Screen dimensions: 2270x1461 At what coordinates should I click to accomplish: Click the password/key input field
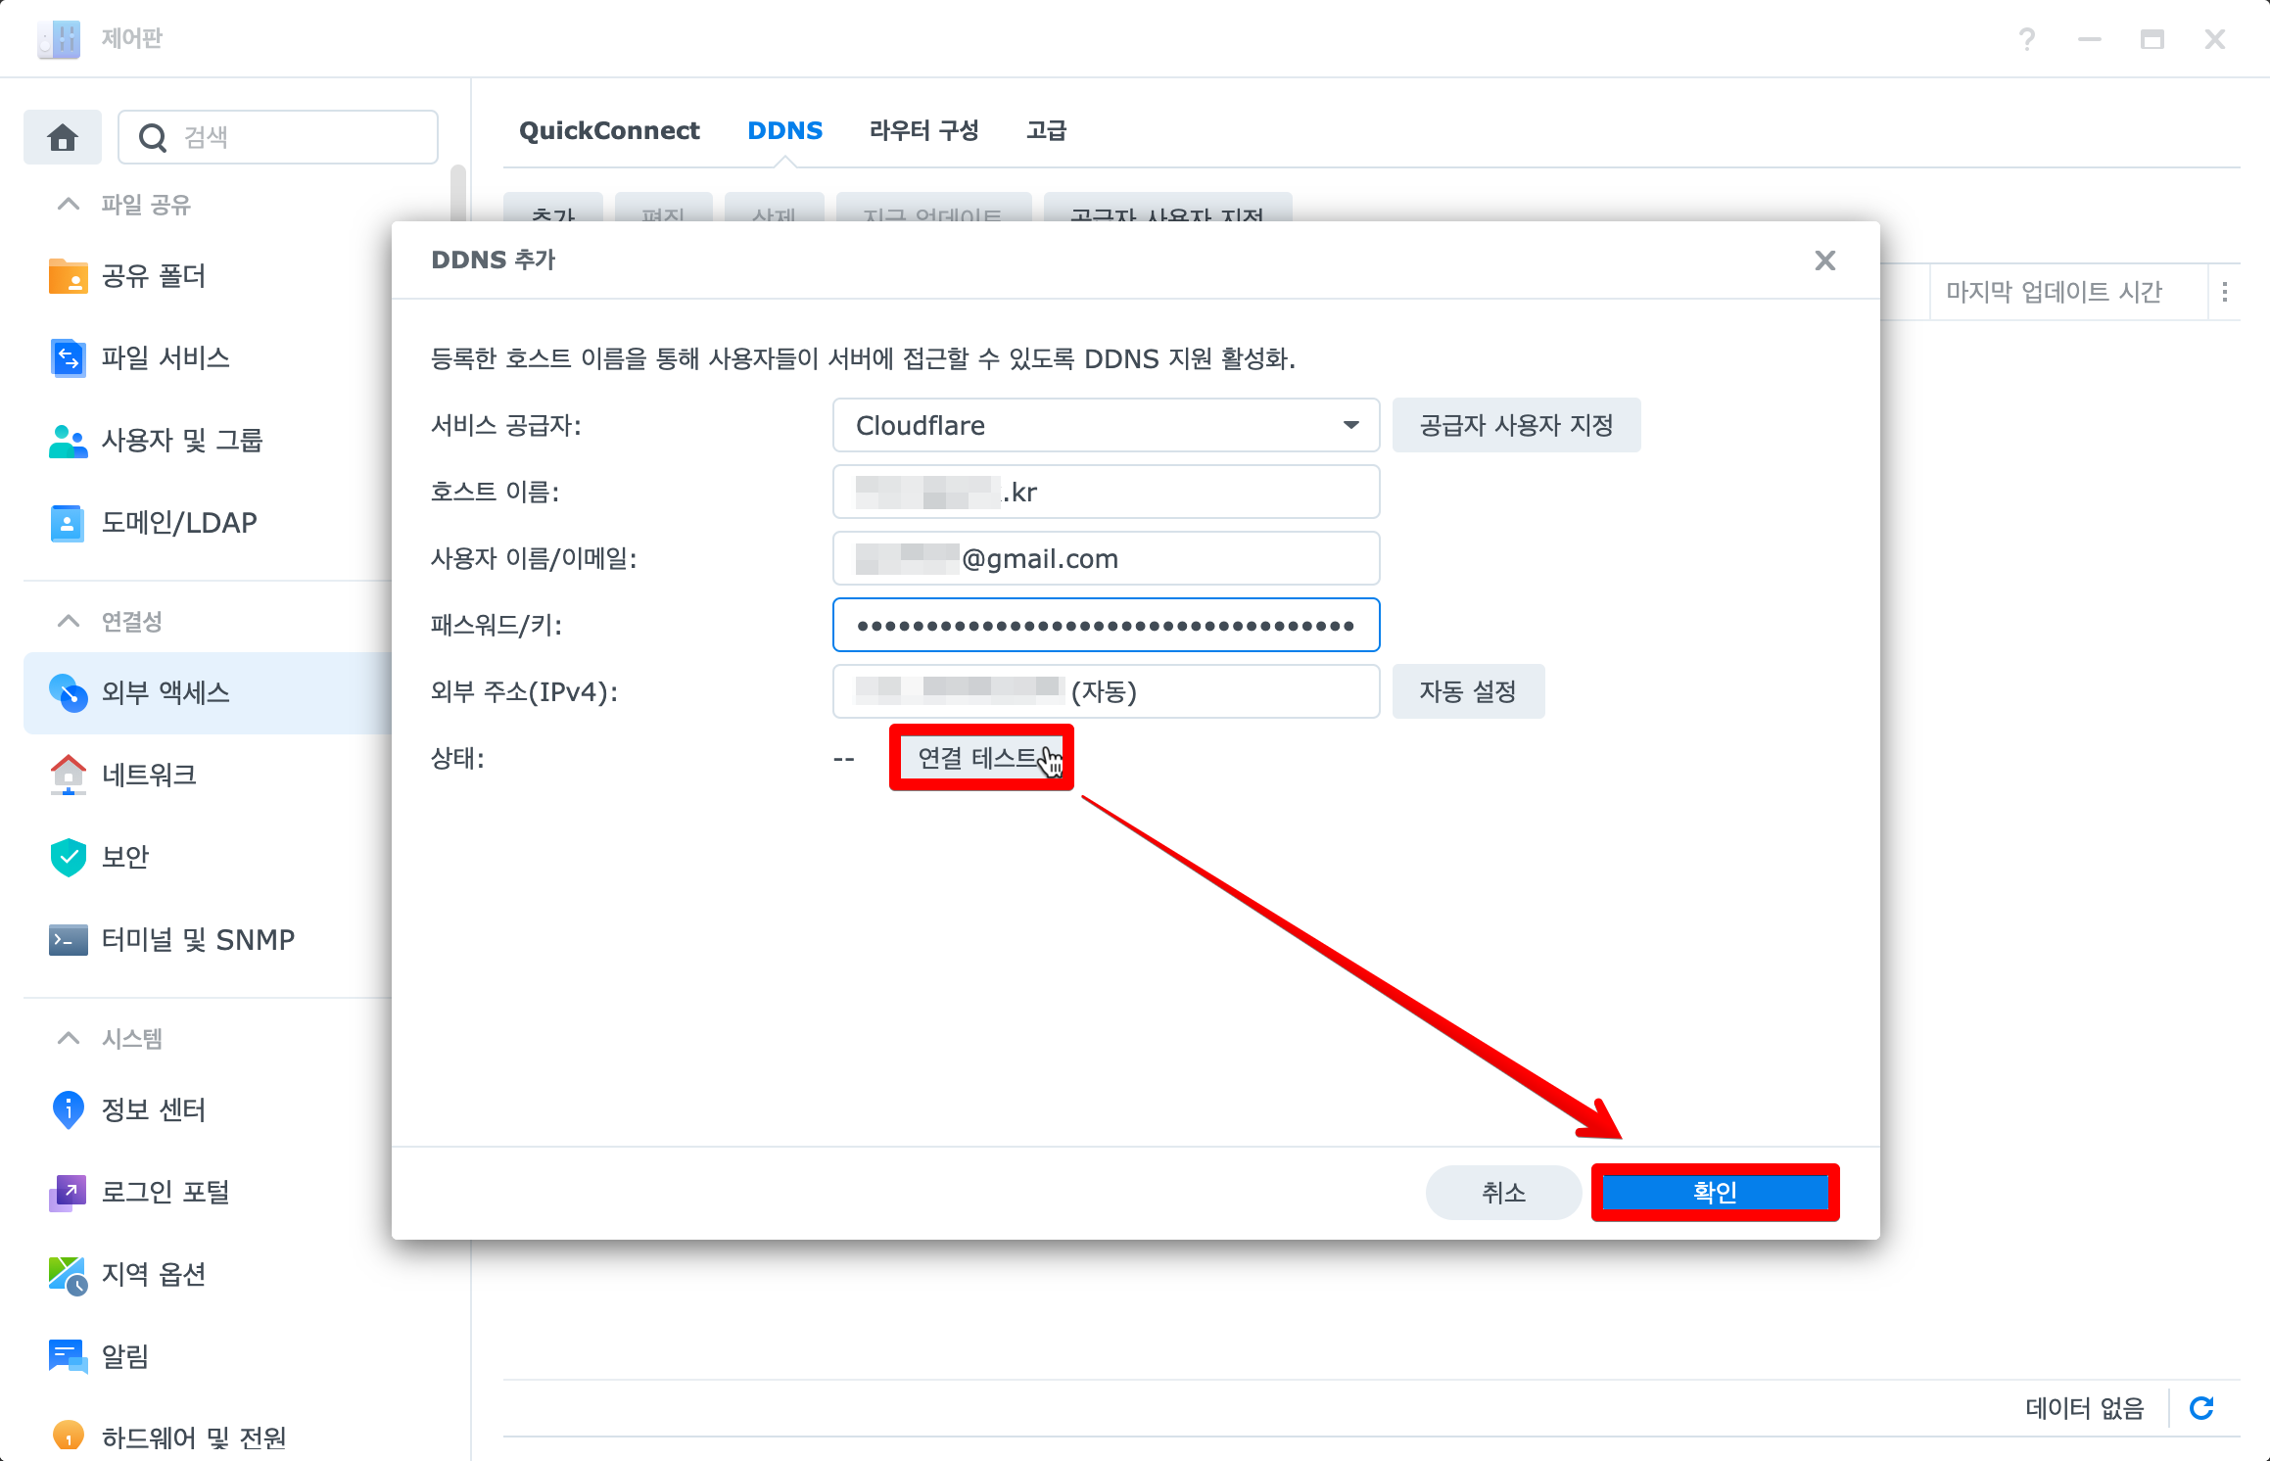point(1106,625)
